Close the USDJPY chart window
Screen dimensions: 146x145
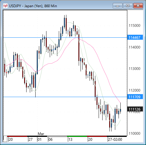click(138, 6)
